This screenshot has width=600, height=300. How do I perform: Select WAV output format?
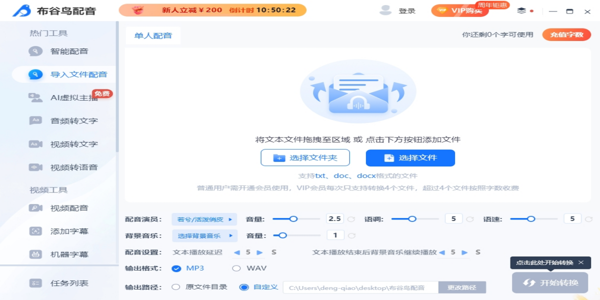237,268
